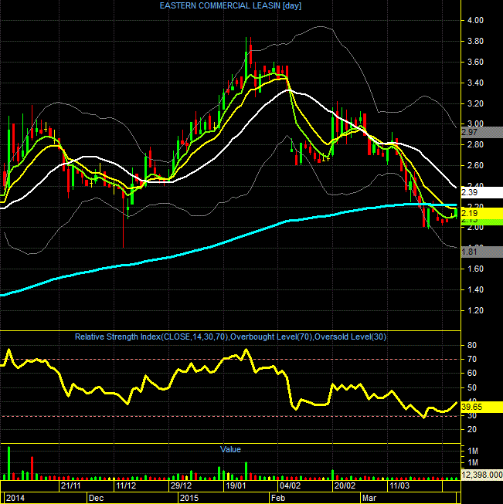Click the 1.20 price axis label

(475, 310)
